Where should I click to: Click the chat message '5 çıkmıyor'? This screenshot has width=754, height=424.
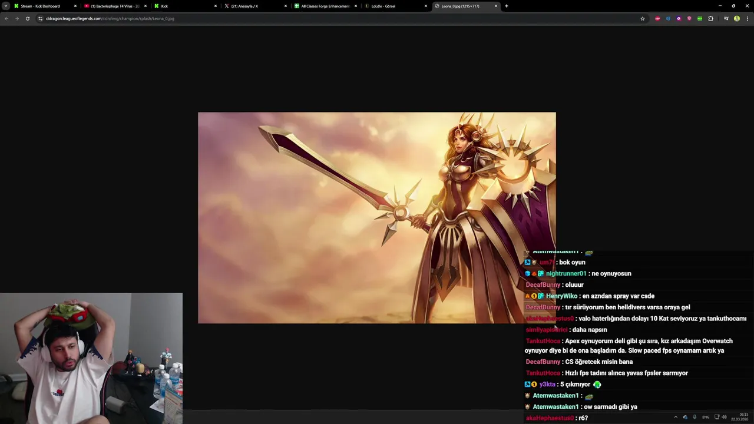576,385
